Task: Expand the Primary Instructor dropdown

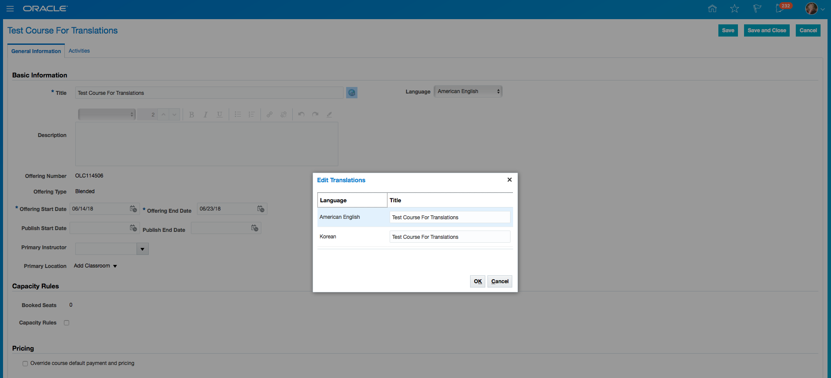Action: point(143,249)
